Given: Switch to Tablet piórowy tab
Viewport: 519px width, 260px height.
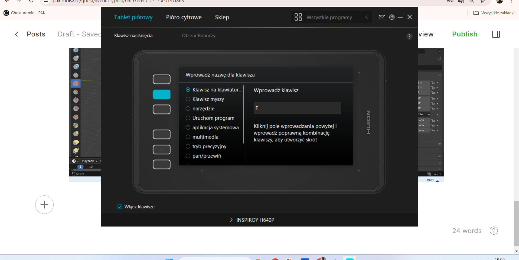Looking at the screenshot, I should tap(133, 17).
